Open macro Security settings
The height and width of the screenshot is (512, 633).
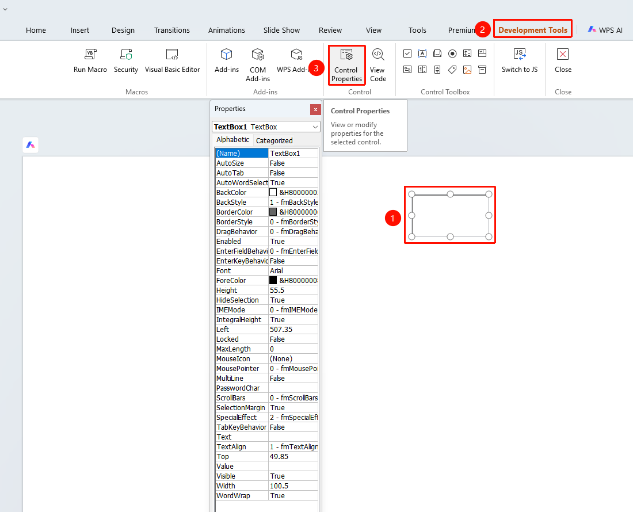(x=126, y=60)
